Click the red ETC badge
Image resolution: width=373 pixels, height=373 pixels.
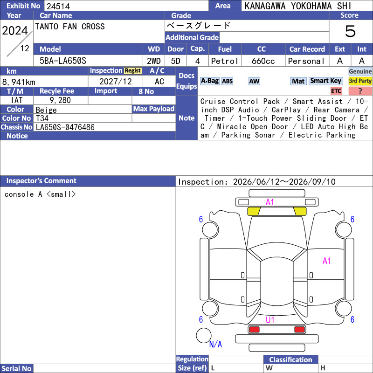coord(336,91)
